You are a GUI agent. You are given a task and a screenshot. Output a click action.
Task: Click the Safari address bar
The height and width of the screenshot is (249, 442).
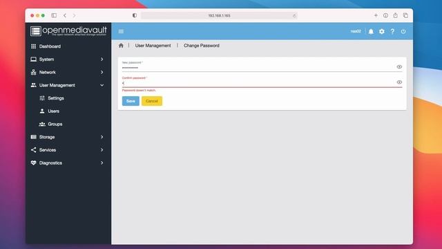pyautogui.click(x=219, y=15)
